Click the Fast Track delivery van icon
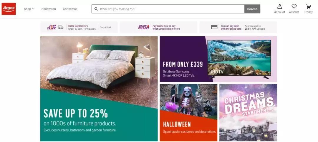Viewport: 318px width, 142px height. click(60, 27)
